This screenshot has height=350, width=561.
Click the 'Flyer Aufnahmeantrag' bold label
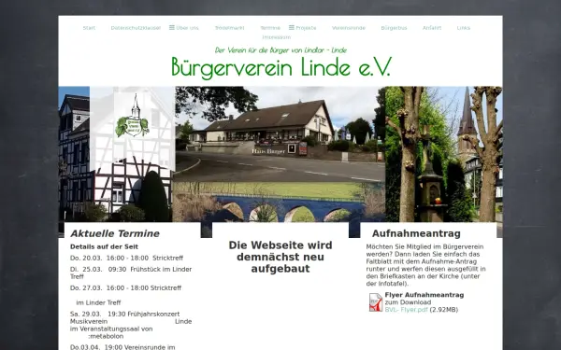(424, 295)
